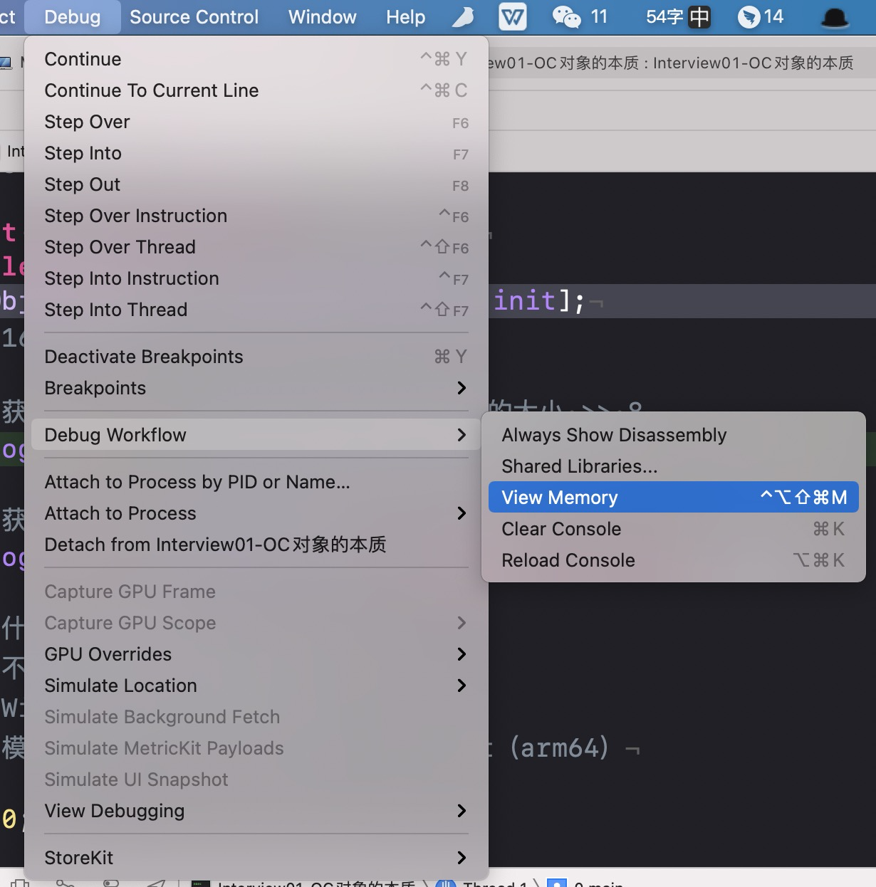
Task: Select View Memory
Action: (x=674, y=498)
